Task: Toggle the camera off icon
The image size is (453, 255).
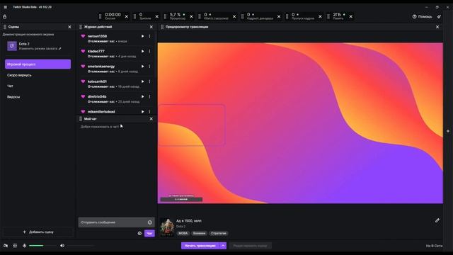Action: 6,246
